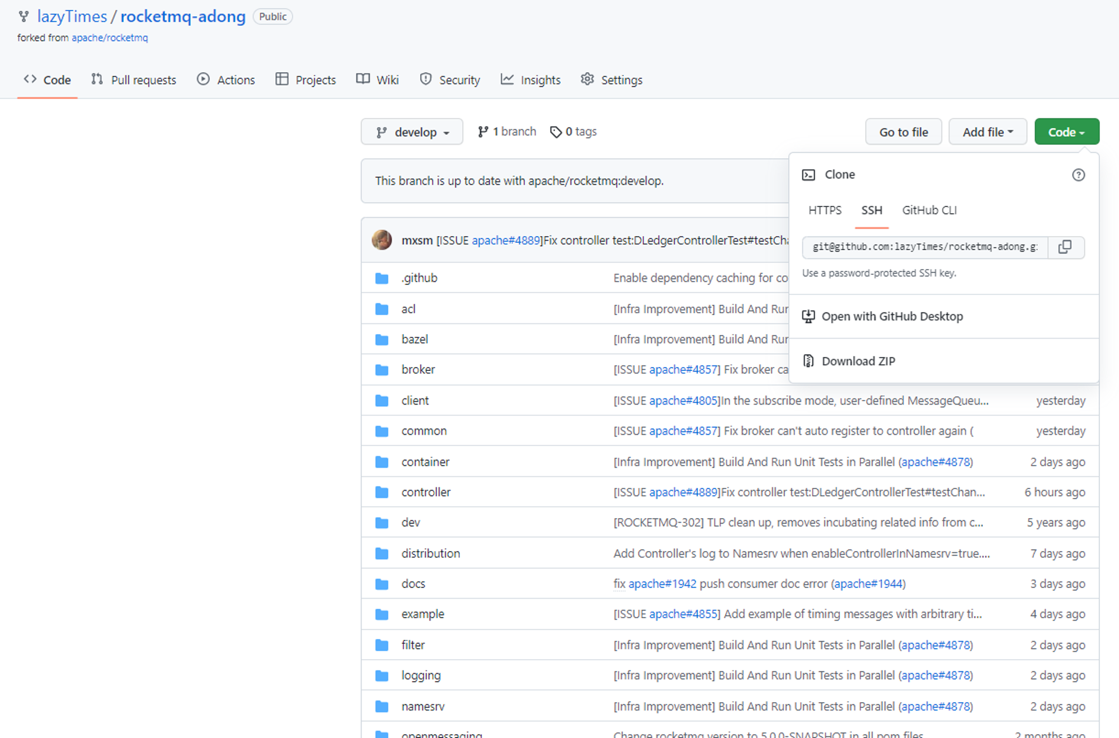Click the Go to file button

click(x=904, y=132)
